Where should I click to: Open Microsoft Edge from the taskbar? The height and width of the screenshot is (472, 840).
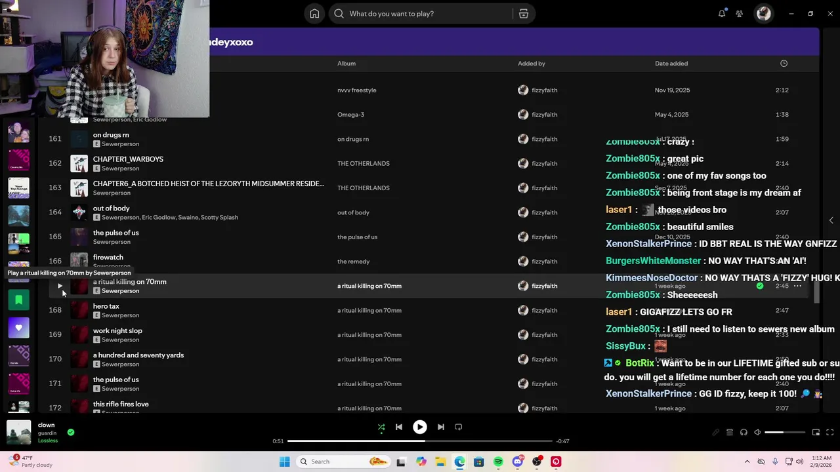(x=459, y=462)
